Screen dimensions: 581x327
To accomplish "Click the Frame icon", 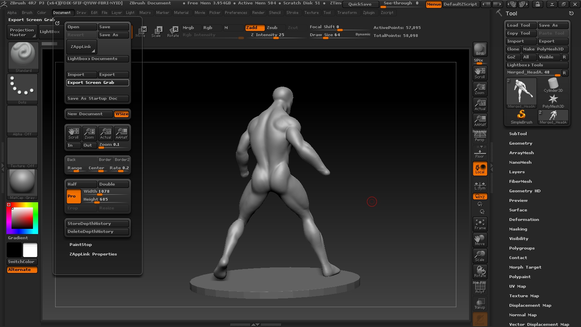I will [x=480, y=224].
